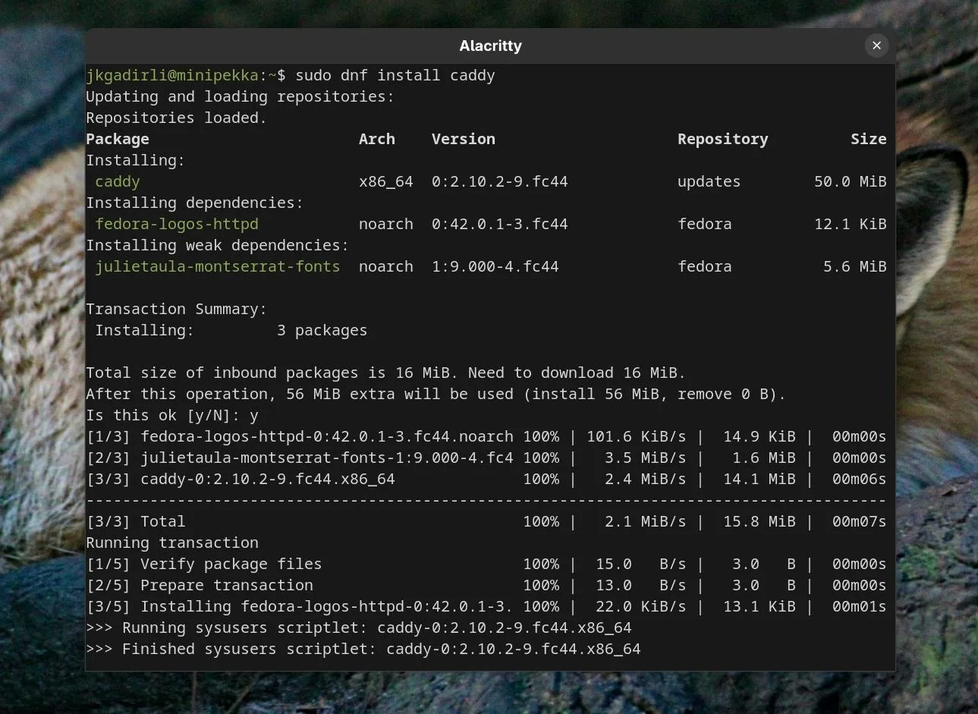Click the Repository column header

723,139
